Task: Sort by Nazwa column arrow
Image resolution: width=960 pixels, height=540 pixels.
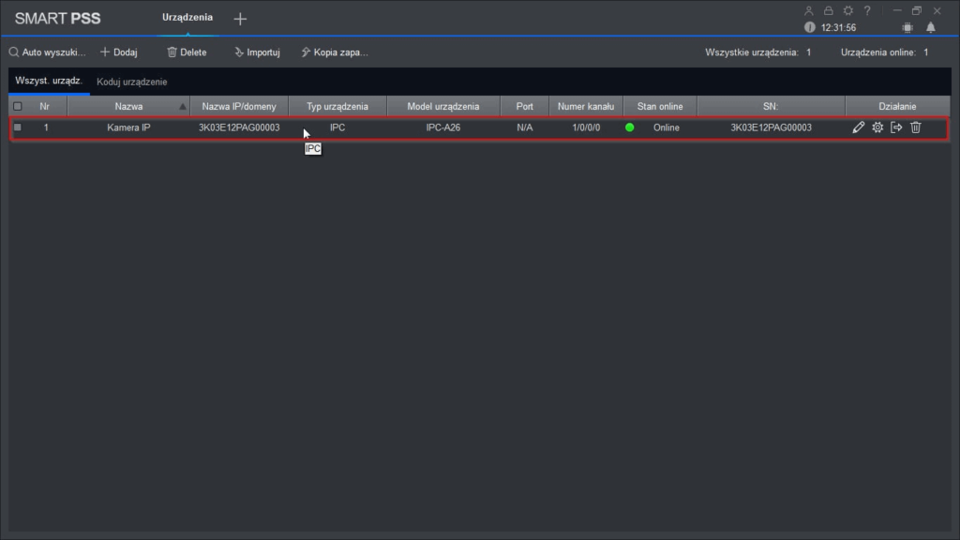Action: (183, 106)
